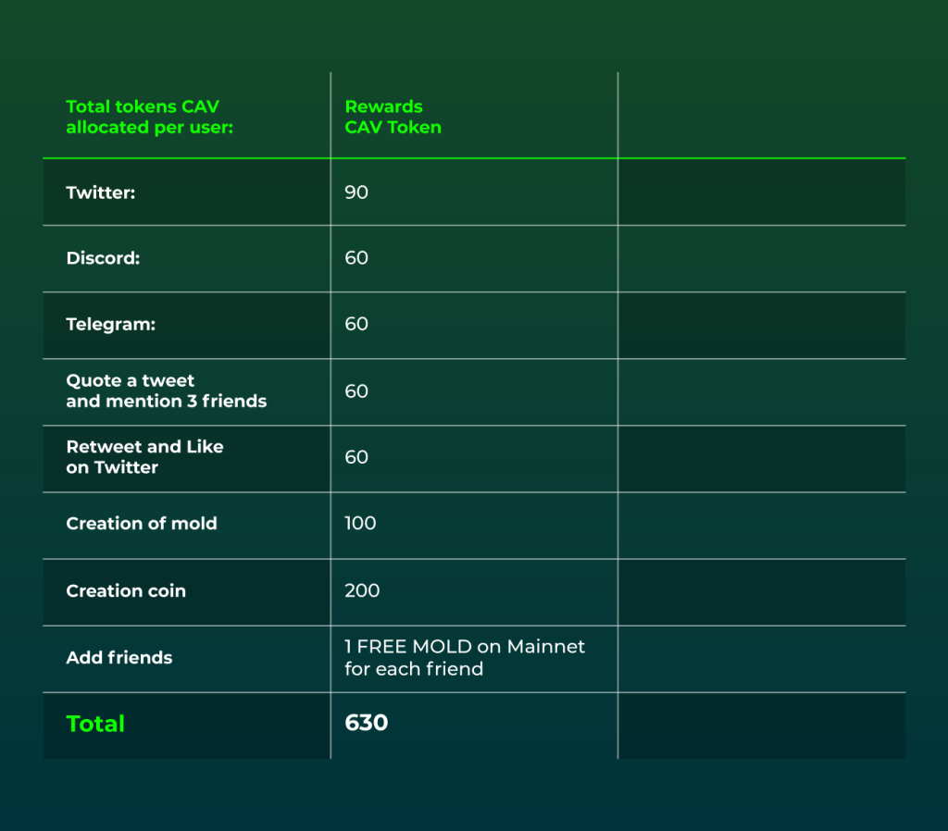
Task: Click the "Twitter:" row label
Action: pos(101,192)
